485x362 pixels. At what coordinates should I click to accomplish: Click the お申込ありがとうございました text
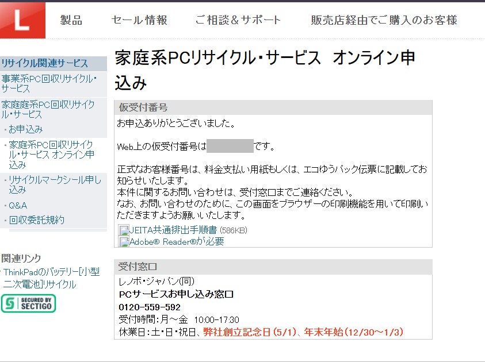(x=176, y=123)
